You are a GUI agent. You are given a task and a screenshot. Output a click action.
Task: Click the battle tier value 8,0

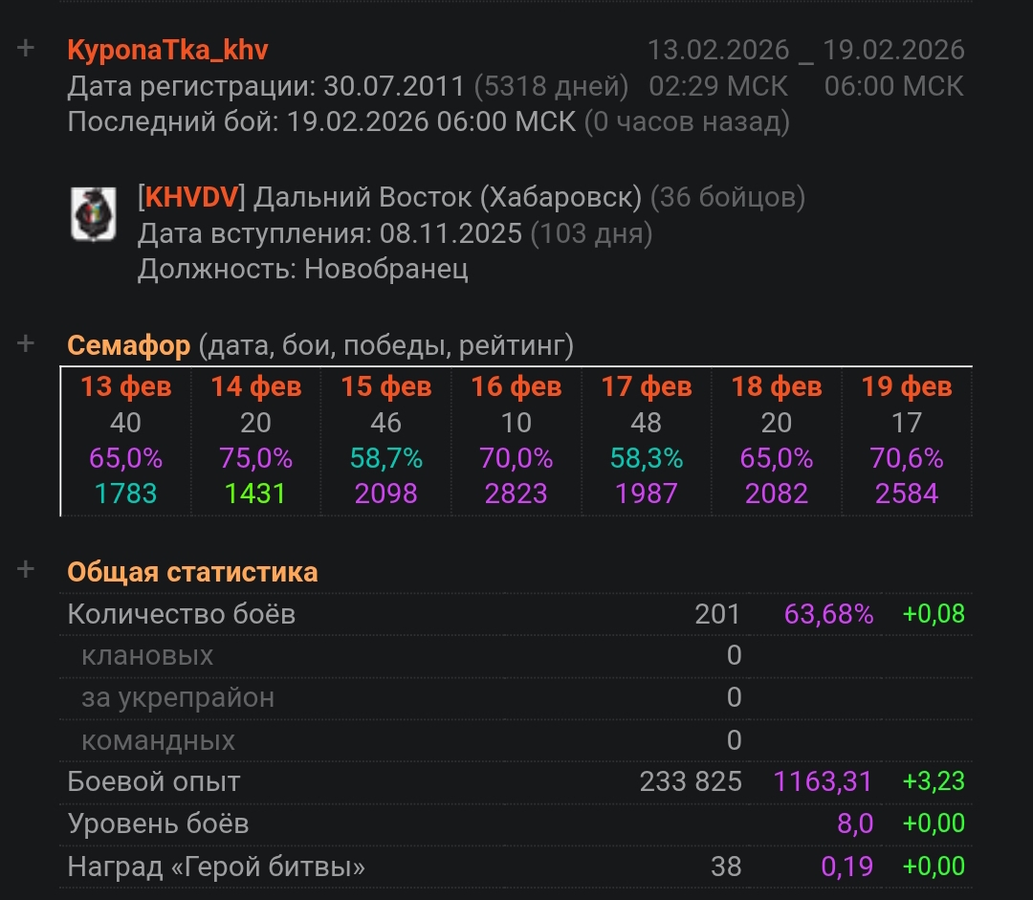(855, 823)
